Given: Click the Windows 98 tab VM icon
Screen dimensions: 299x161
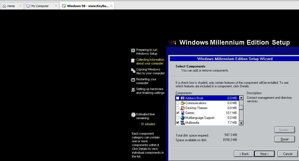Looking at the screenshot, I should (64, 6).
